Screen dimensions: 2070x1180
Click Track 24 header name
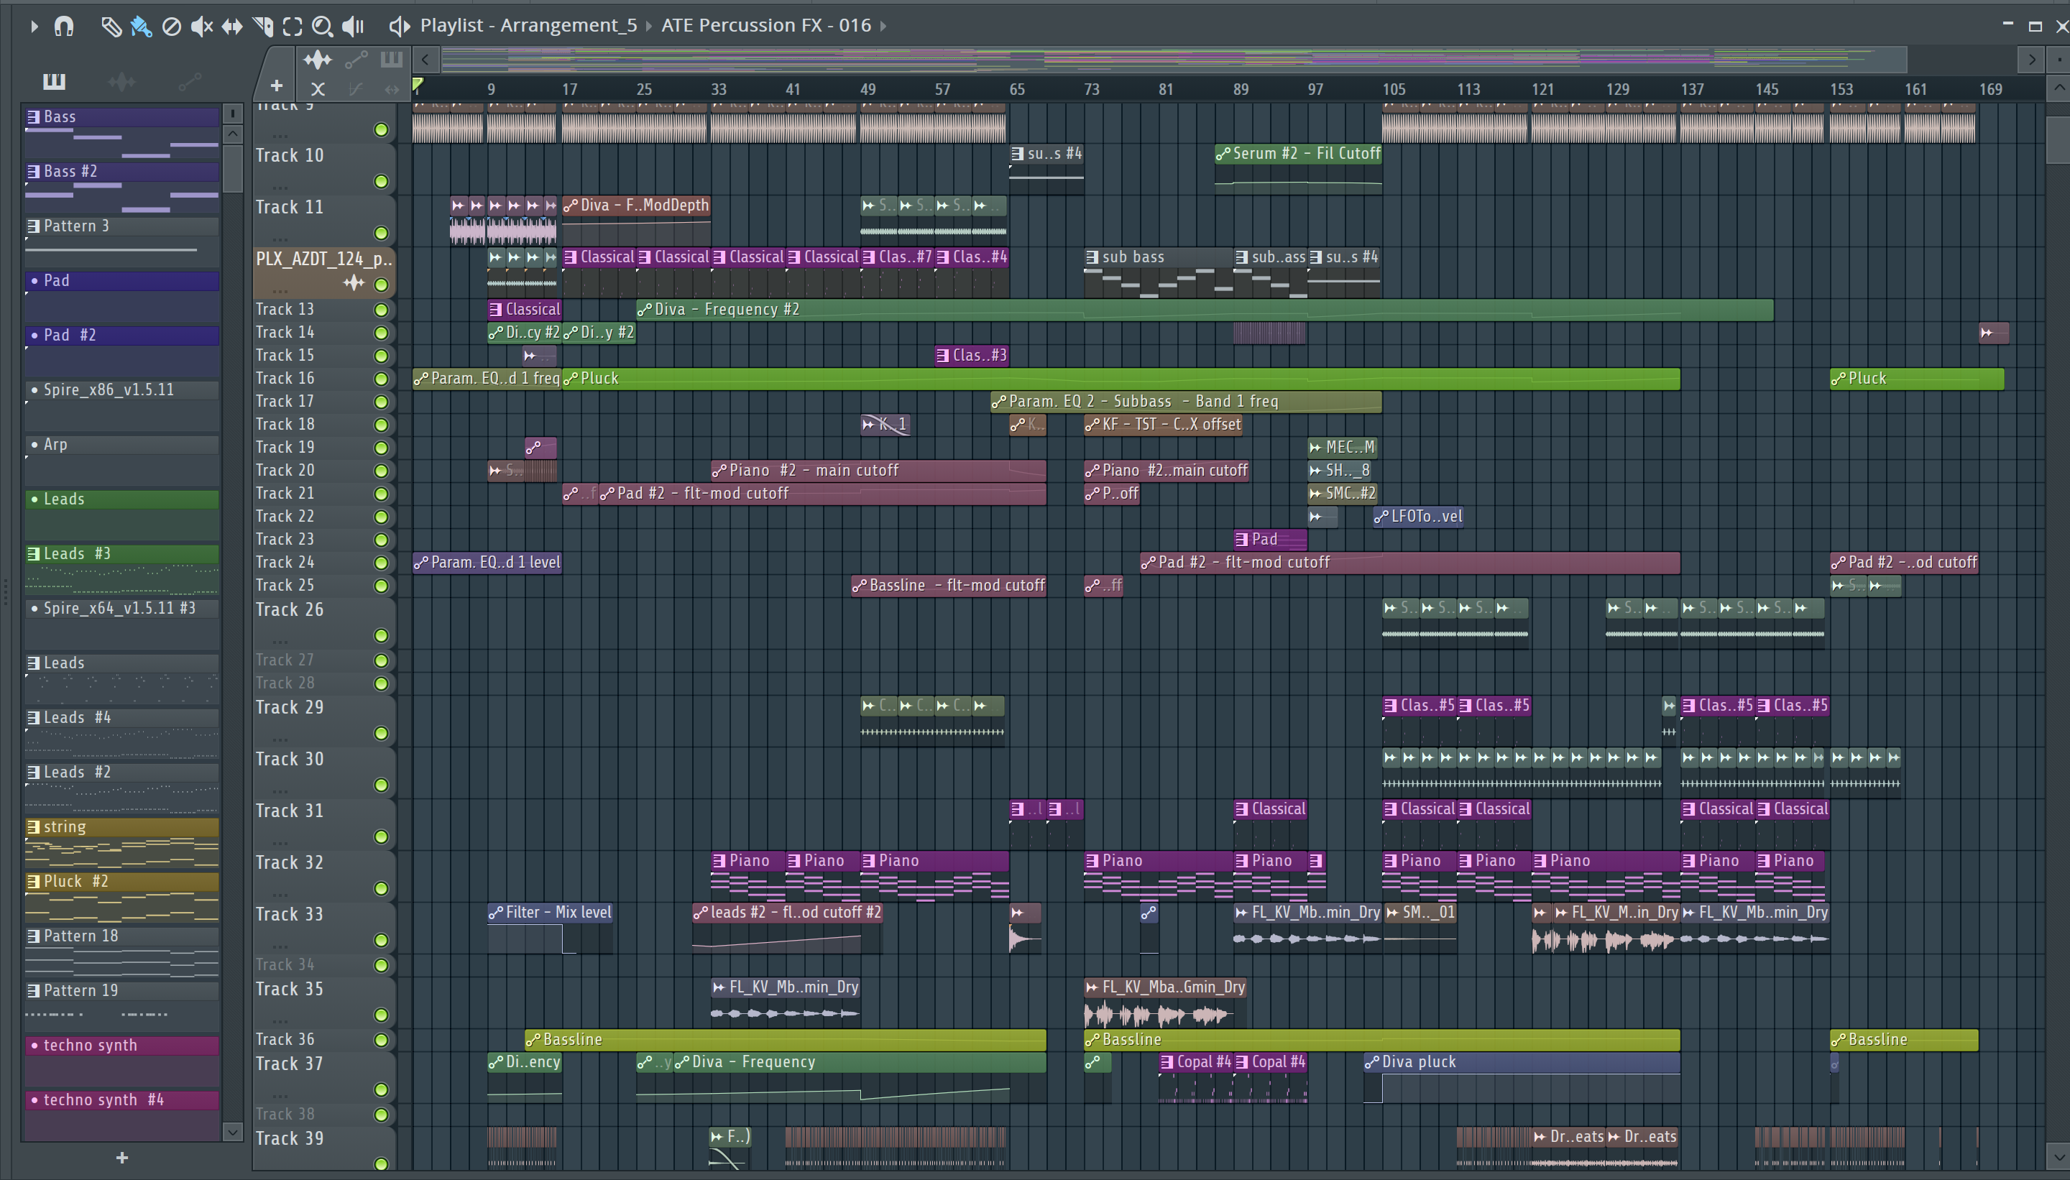point(285,563)
